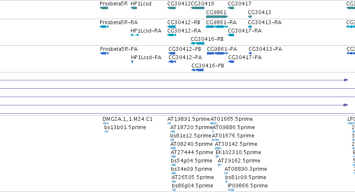
Task: Click the teal CG9861 gene span bar
Action: [x=217, y=17]
